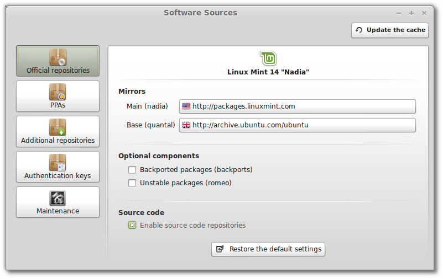
Task: Click the Linux Mint 14 "Nadia" heading
Action: [x=268, y=72]
